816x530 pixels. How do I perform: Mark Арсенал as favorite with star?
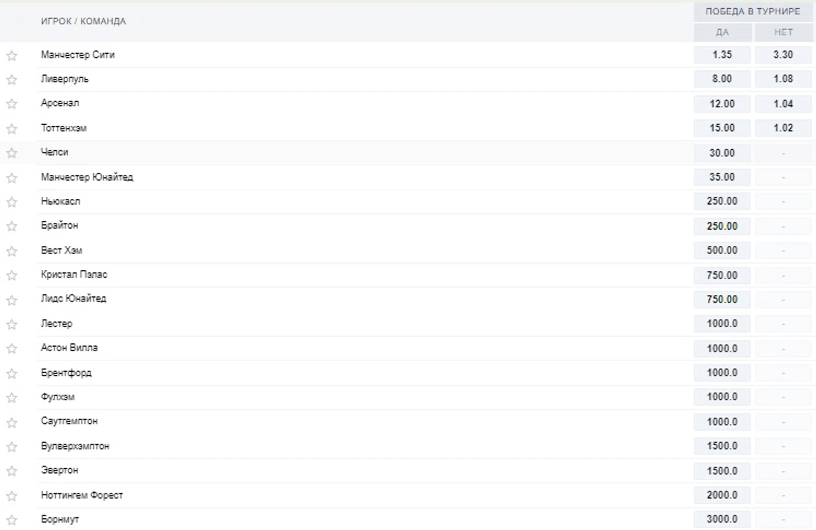pyautogui.click(x=12, y=104)
